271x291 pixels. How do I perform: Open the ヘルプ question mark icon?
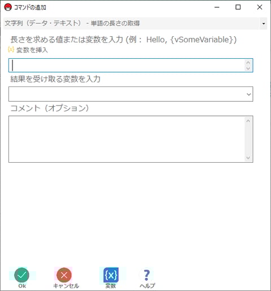click(147, 275)
